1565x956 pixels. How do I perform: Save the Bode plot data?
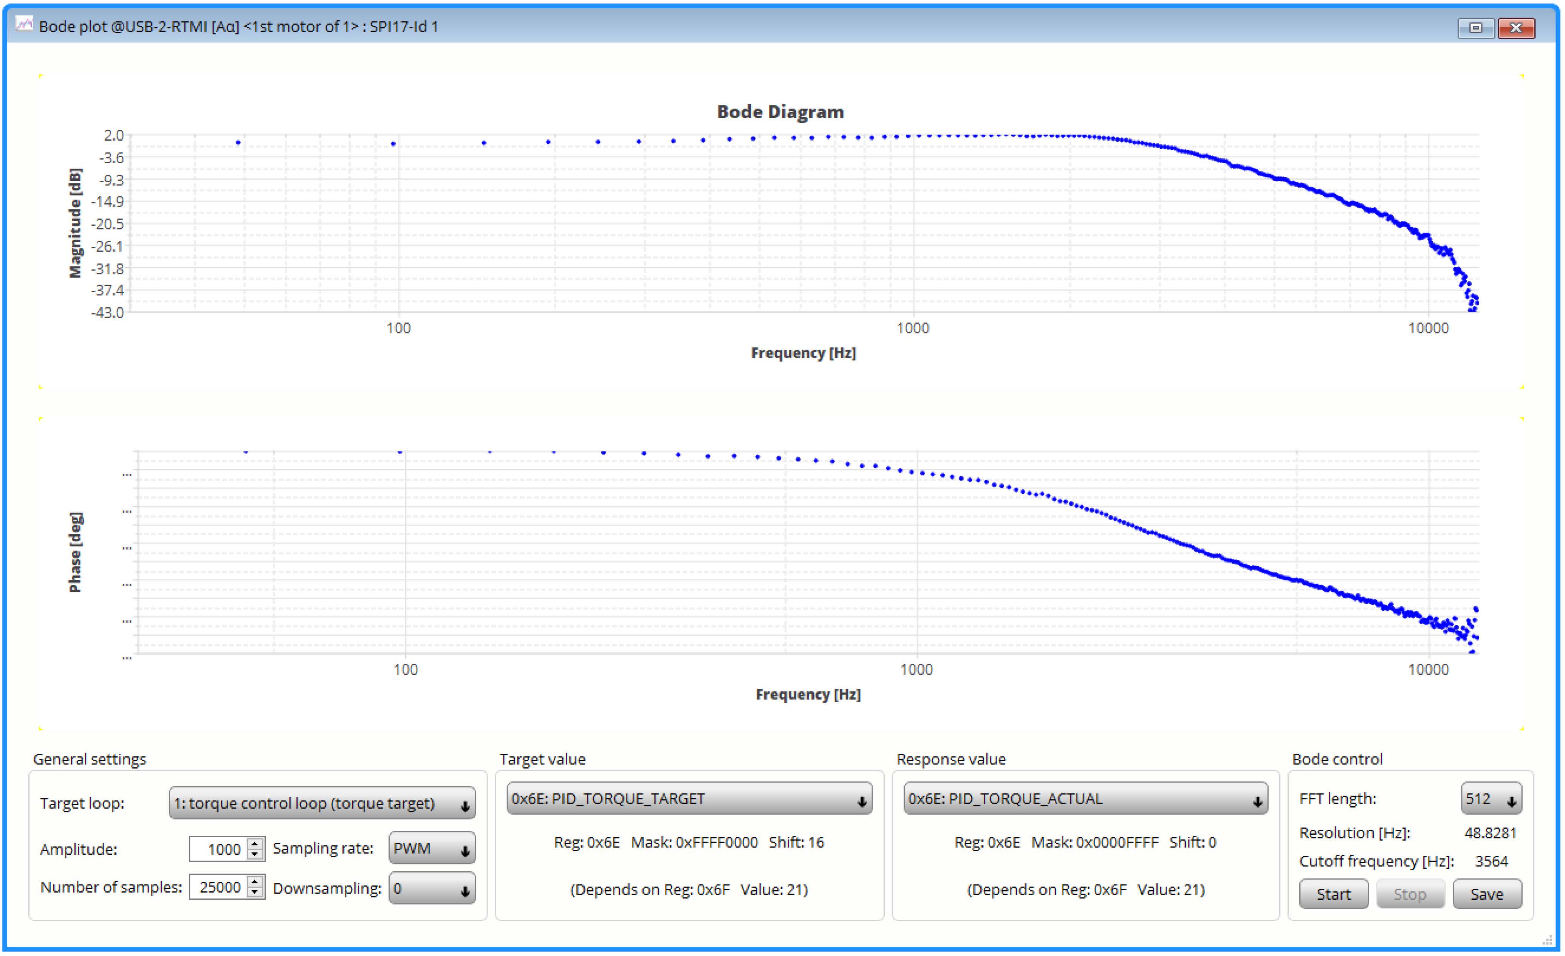pyautogui.click(x=1487, y=894)
